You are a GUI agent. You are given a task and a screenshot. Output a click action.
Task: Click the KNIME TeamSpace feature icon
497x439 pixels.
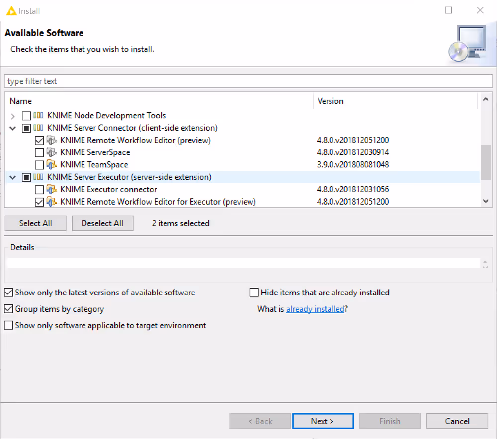point(52,165)
